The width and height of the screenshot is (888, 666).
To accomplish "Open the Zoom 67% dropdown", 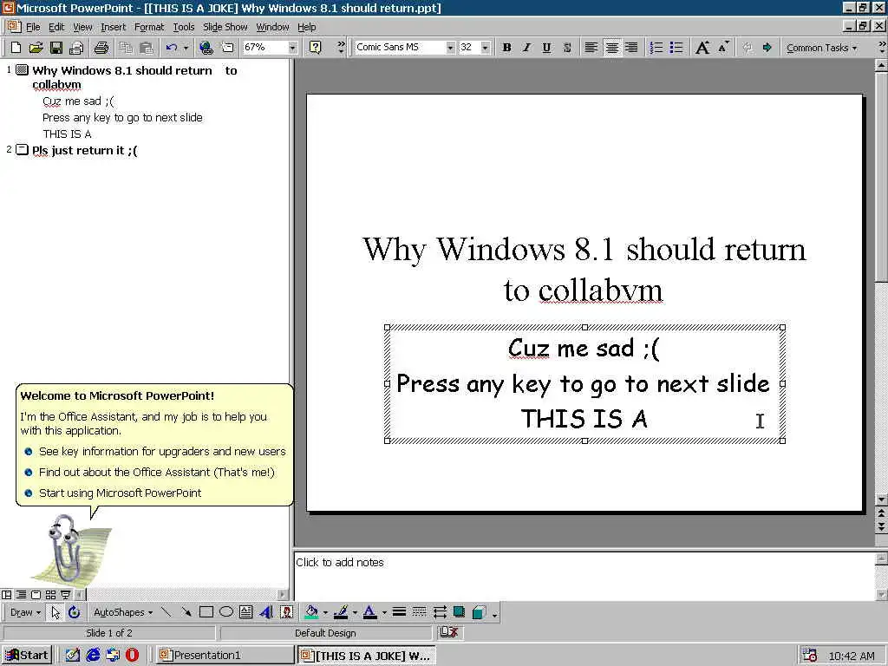I will [x=293, y=48].
